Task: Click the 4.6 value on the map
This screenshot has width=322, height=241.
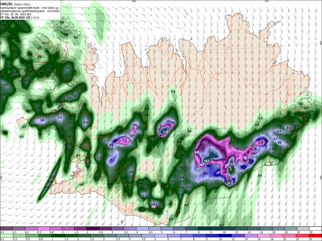Action: click(x=131, y=172)
